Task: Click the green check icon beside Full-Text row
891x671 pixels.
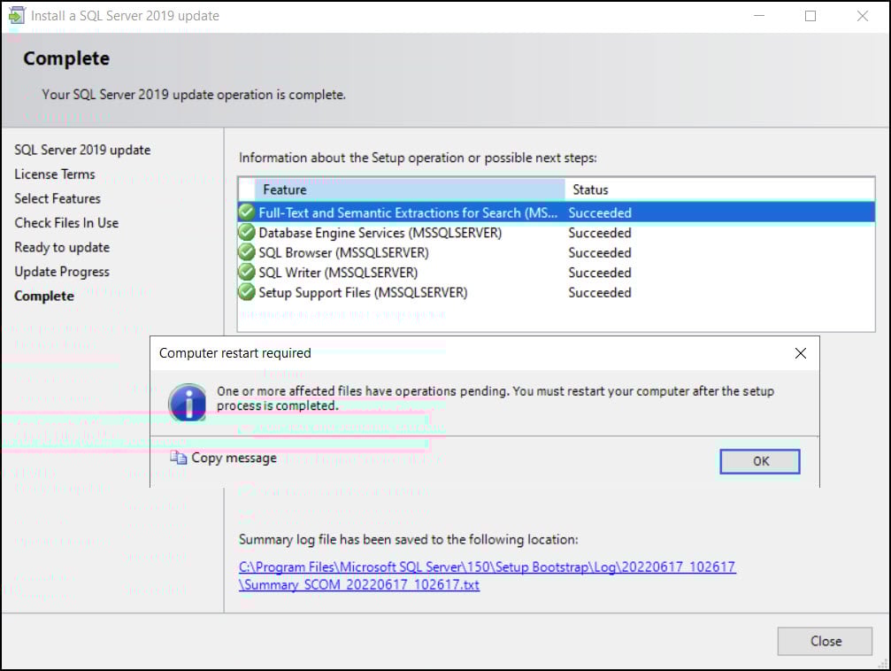Action: [x=247, y=212]
